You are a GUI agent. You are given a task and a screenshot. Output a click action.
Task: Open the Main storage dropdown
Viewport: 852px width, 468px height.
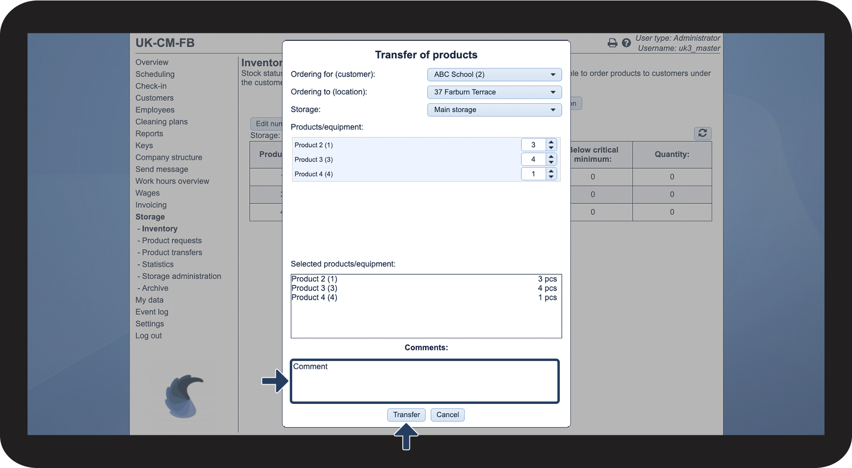(x=494, y=110)
